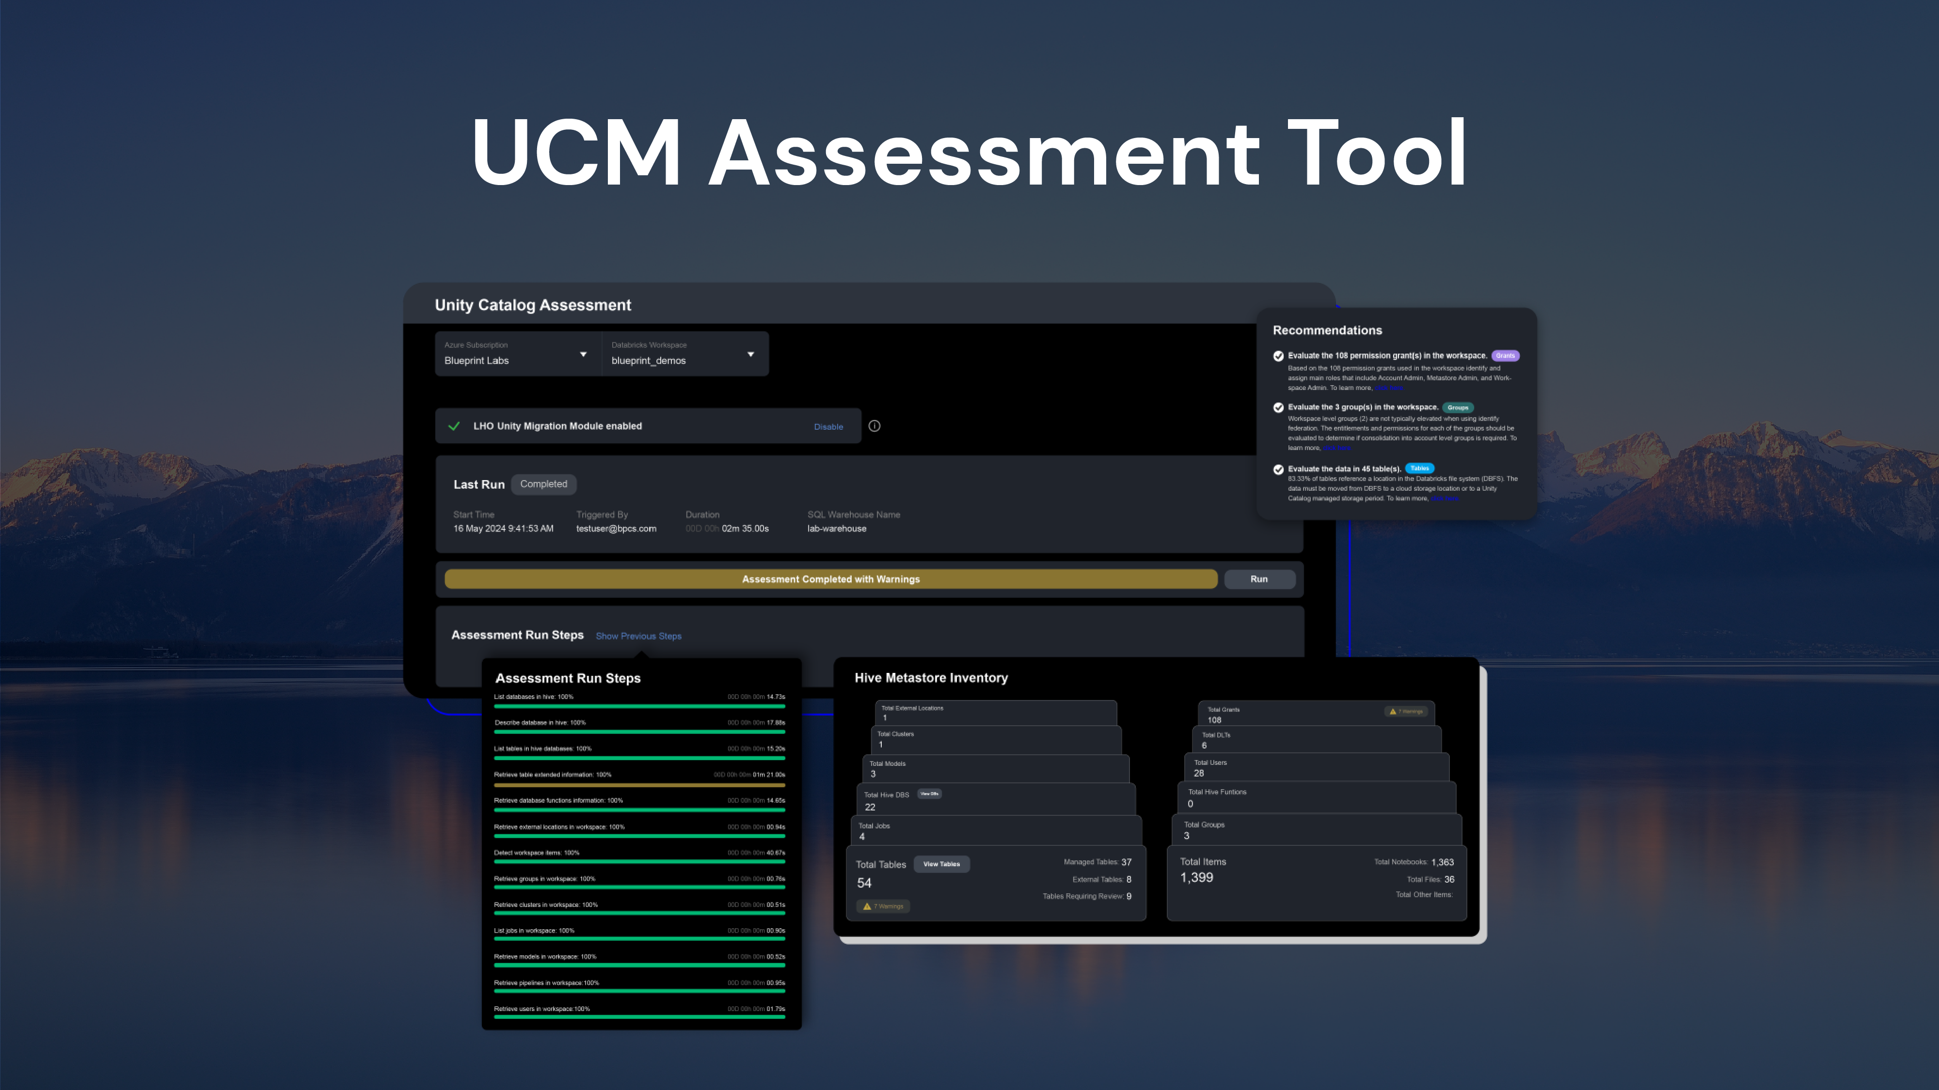Viewport: 1939px width, 1090px height.
Task: Click Assessment Completed with Warnings progress bar
Action: [x=831, y=578]
